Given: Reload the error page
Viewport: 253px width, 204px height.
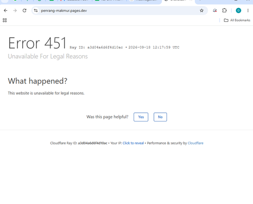Looking at the screenshot, I should pyautogui.click(x=24, y=11).
